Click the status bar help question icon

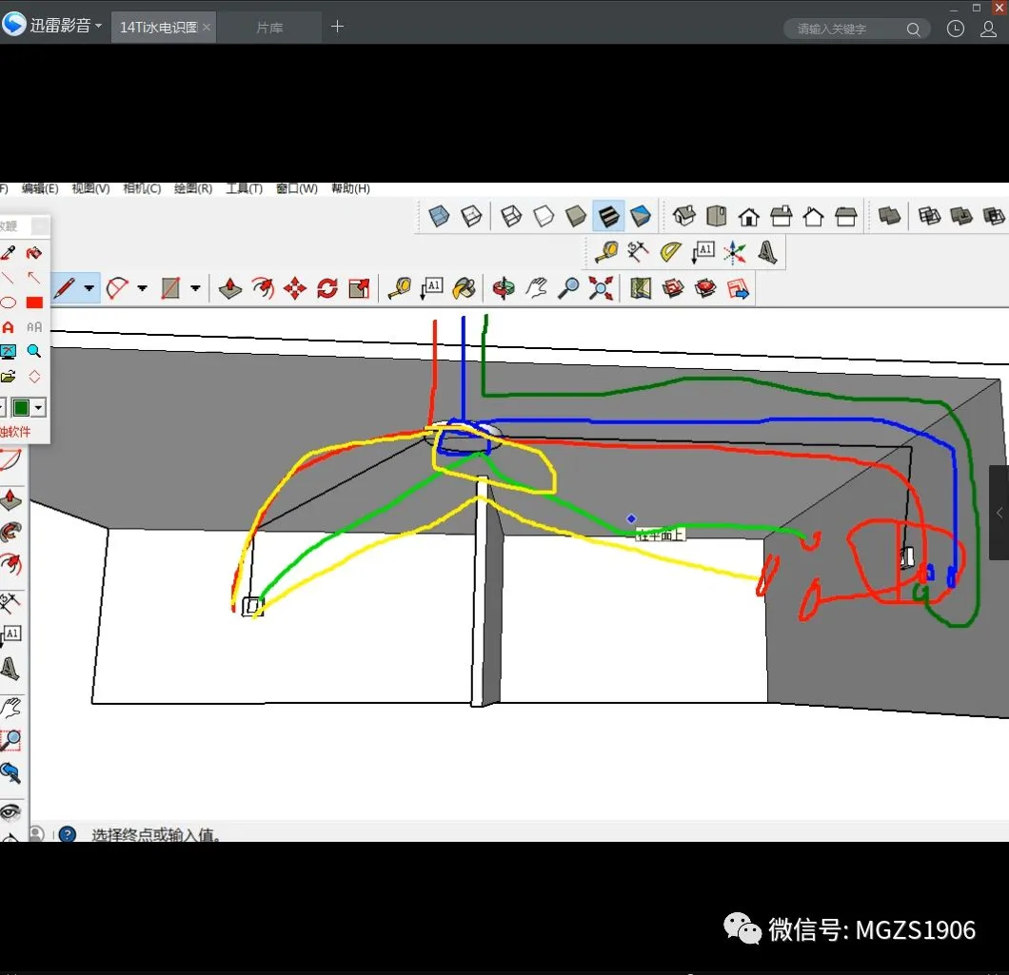tap(68, 834)
